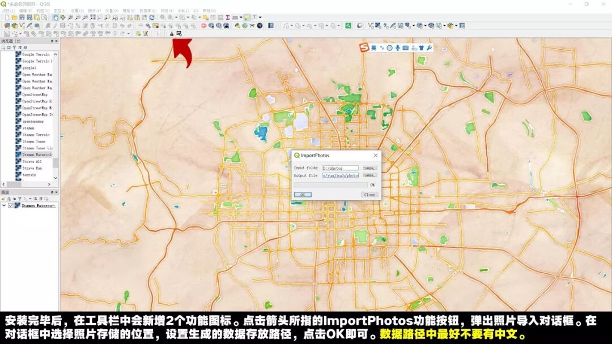Open the Sogou soft keyboard icon
This screenshot has width=612, height=344.
406,48
